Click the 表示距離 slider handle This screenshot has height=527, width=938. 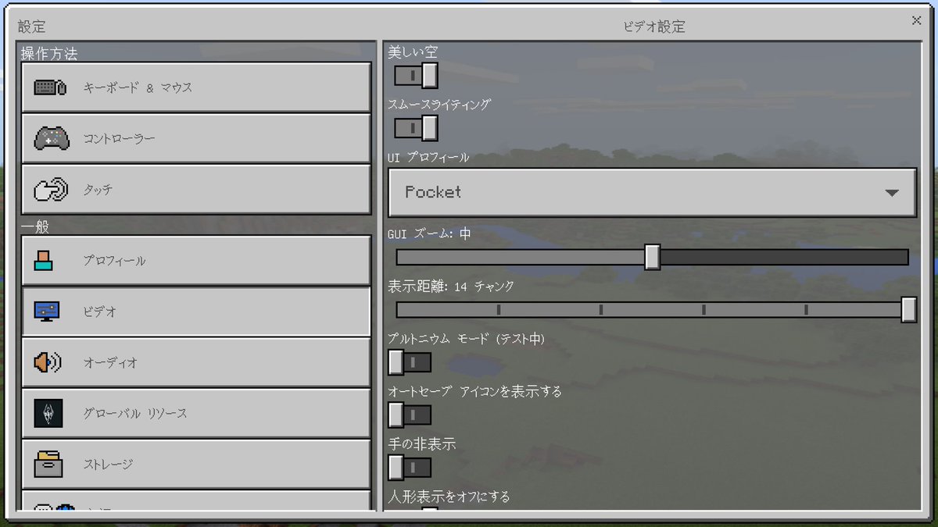908,309
